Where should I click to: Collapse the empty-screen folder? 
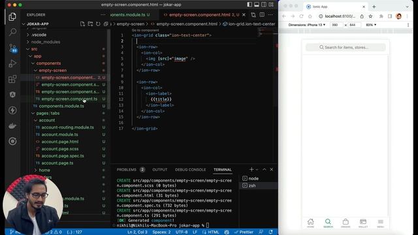pos(52,70)
